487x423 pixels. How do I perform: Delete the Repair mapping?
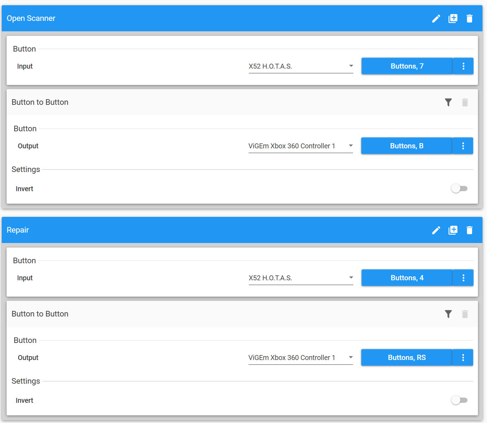pyautogui.click(x=469, y=230)
